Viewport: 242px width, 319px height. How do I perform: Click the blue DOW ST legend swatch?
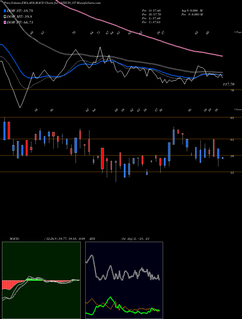click(5, 11)
